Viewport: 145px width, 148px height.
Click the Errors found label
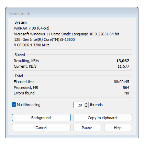24,93
